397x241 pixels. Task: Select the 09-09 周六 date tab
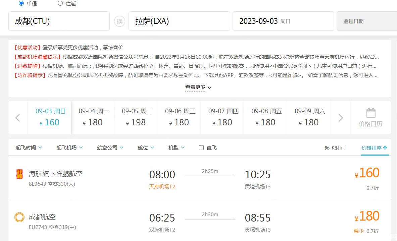click(309, 118)
